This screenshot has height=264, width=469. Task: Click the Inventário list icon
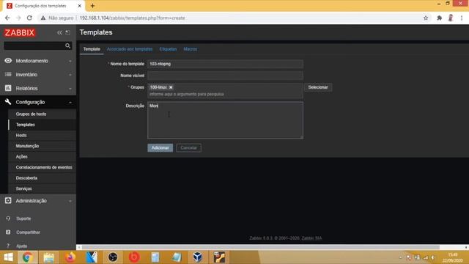coord(8,74)
